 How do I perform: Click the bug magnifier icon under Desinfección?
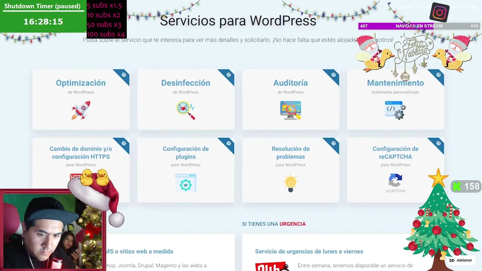pyautogui.click(x=186, y=110)
